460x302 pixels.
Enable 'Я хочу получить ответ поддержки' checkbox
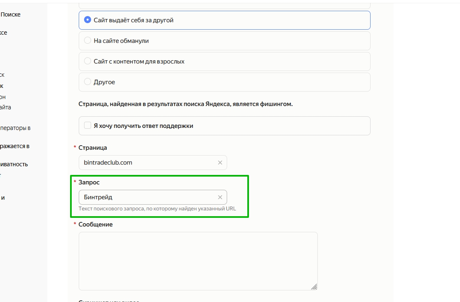coord(87,125)
